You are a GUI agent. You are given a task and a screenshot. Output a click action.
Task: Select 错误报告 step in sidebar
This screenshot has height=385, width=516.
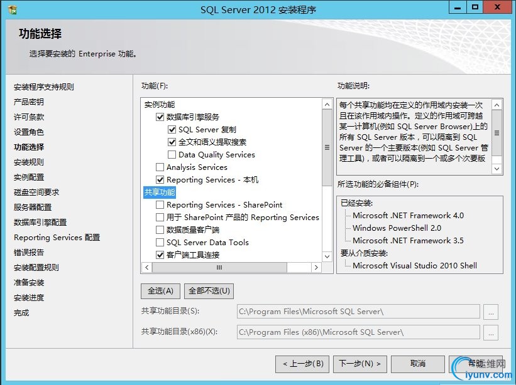29,253
